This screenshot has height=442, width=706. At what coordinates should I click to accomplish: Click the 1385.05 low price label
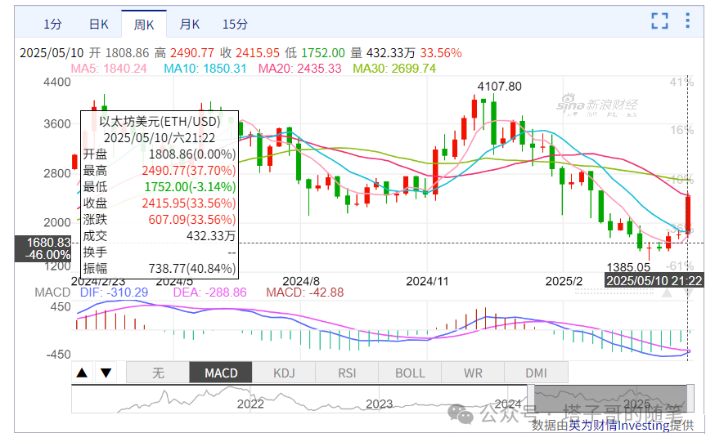[x=628, y=267]
